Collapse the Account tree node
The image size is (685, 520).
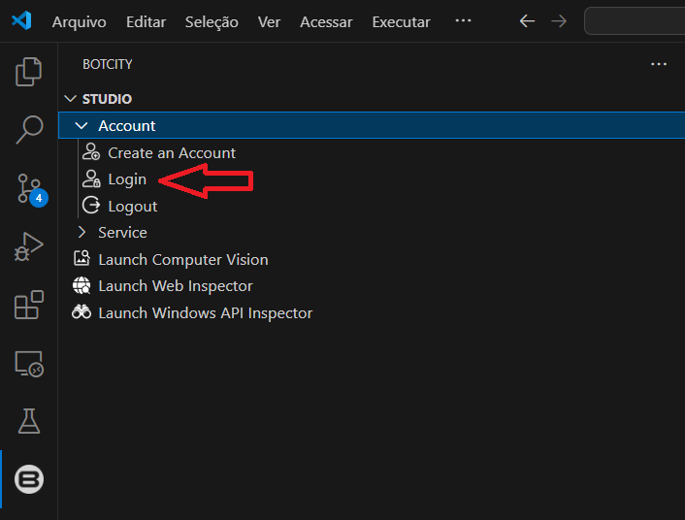point(82,126)
